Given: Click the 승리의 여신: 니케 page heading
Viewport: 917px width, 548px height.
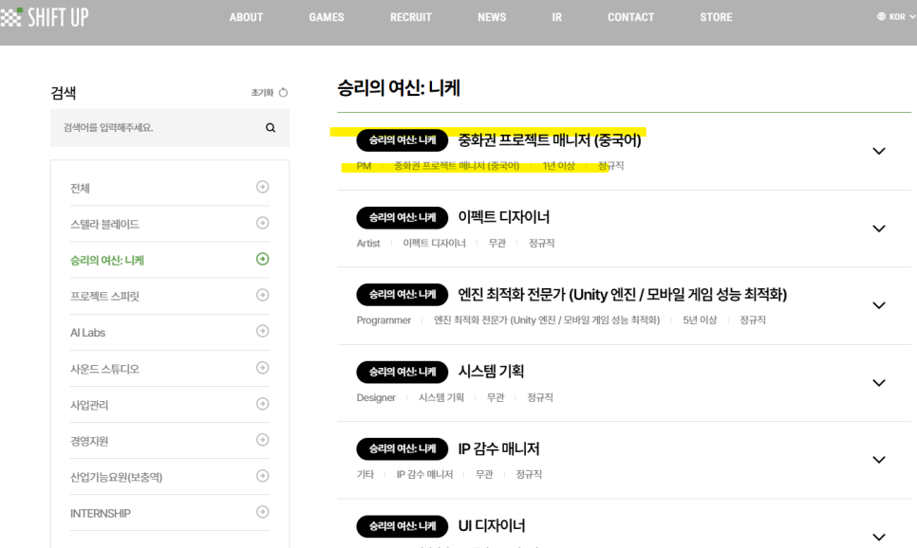Looking at the screenshot, I should click(399, 88).
